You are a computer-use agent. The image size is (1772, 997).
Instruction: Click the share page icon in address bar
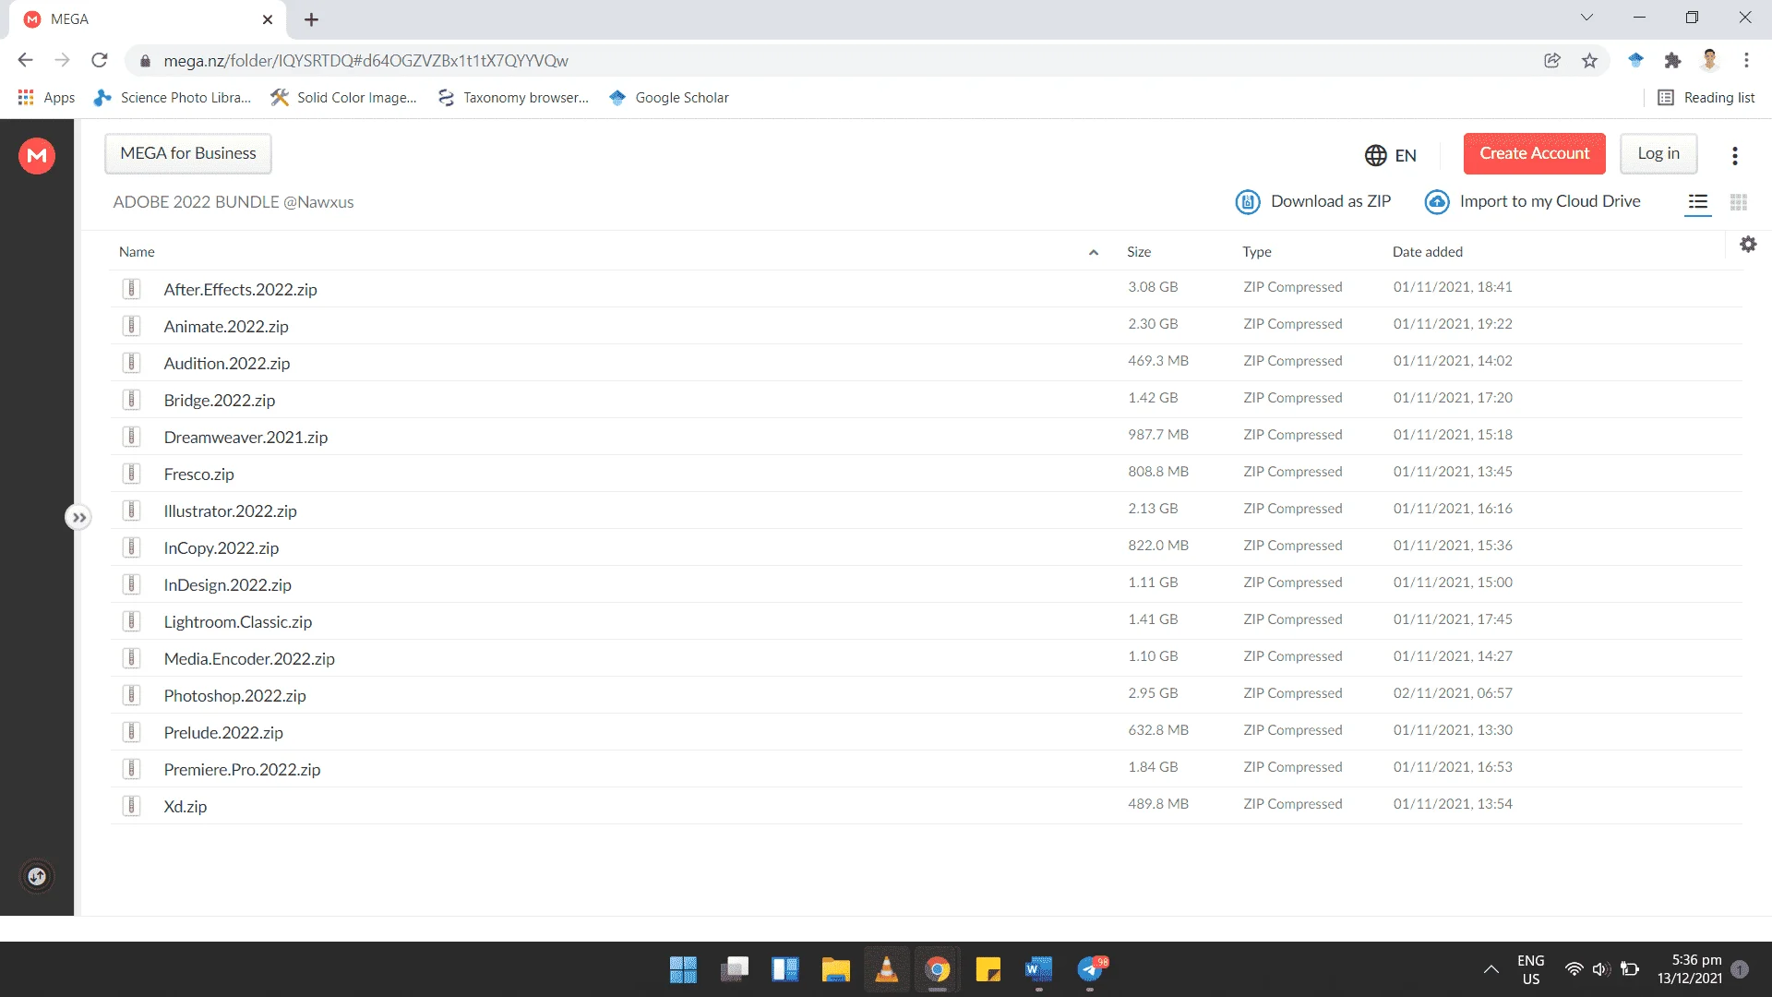pyautogui.click(x=1552, y=60)
